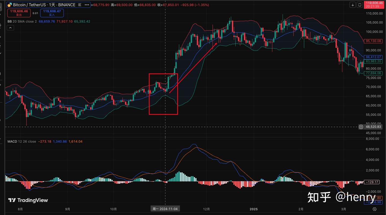This screenshot has height=215, width=386.
Task: Click the 77,694.06 green price axis label
Action: pos(373,73)
